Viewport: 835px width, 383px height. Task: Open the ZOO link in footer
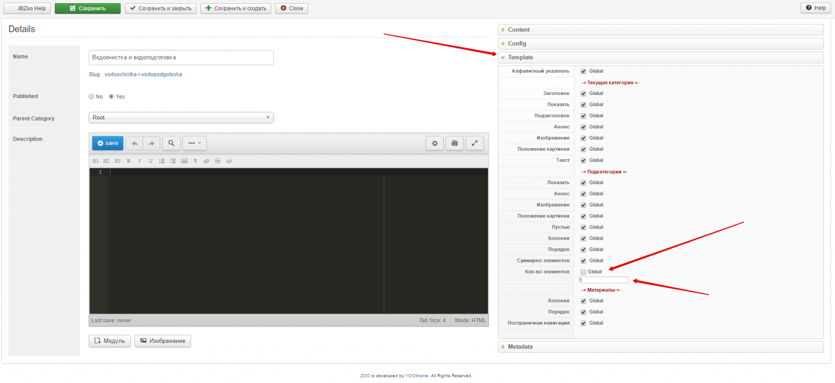[x=365, y=376]
